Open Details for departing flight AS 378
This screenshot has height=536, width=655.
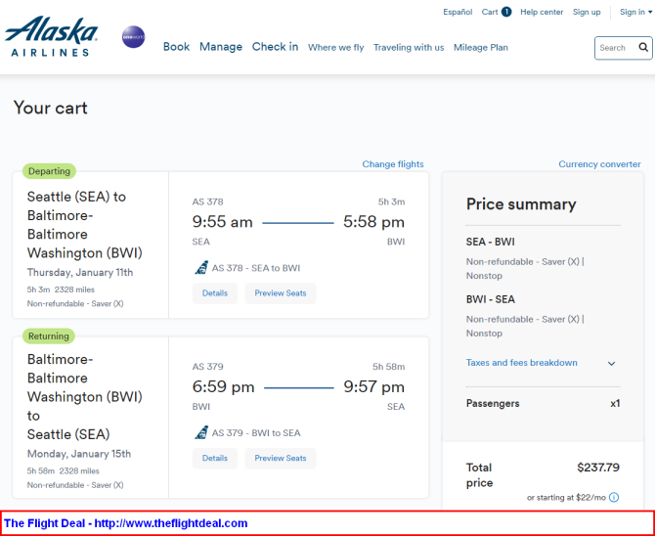click(x=215, y=292)
